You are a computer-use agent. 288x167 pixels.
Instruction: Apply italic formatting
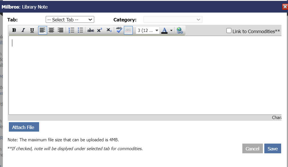23,30
